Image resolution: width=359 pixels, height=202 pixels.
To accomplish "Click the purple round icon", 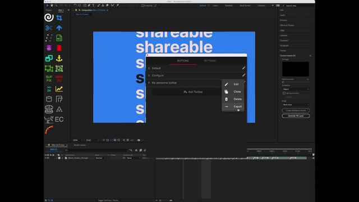I will pos(49,48).
